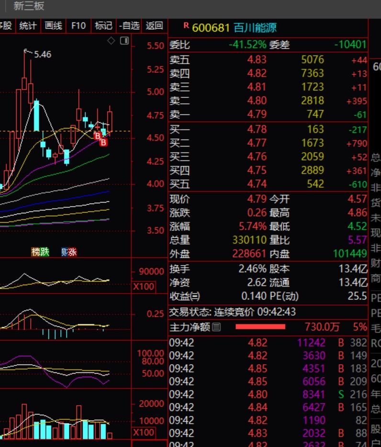The width and height of the screenshot is (381, 447).
Task: Click the 收益(三) quarter selector icon
Action: [195, 297]
